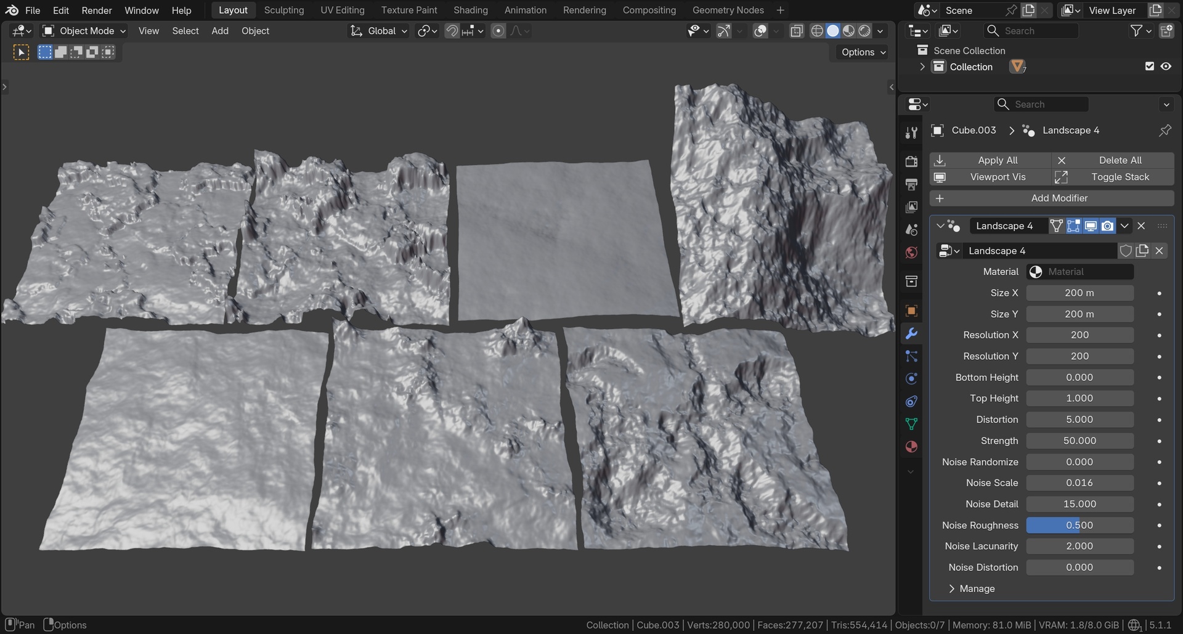1183x634 pixels.
Task: Open the Render properties tab
Action: point(911,161)
